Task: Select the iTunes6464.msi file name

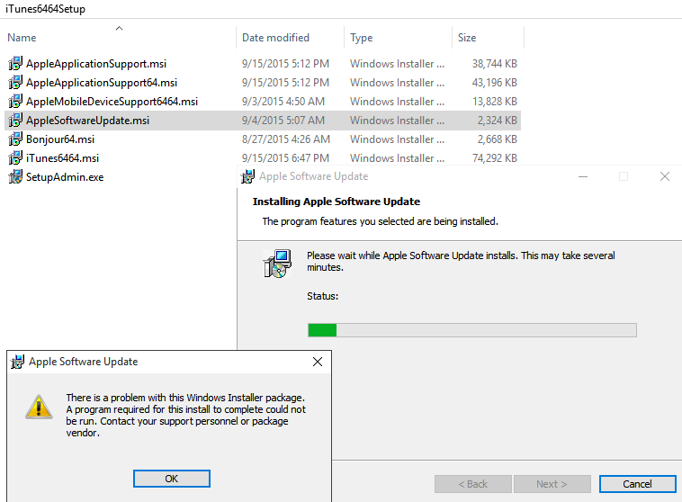Action: (x=62, y=158)
